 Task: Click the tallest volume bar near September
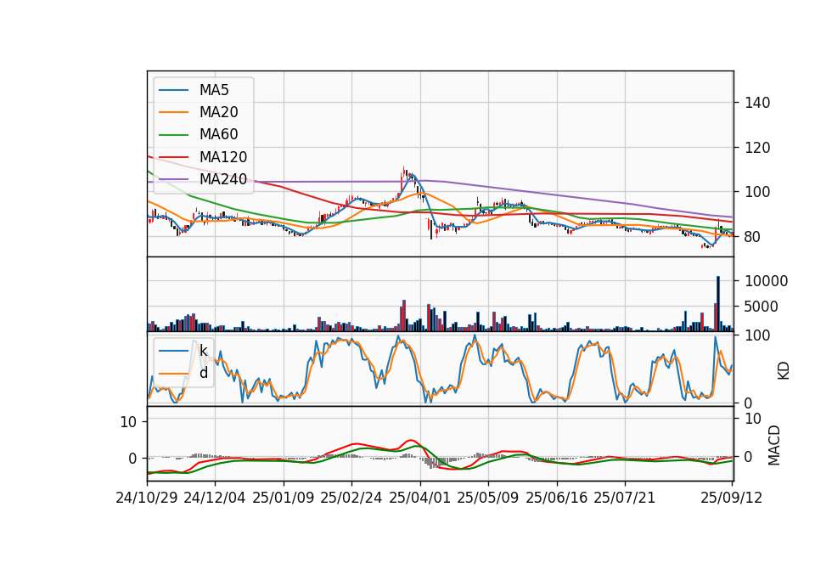718,304
